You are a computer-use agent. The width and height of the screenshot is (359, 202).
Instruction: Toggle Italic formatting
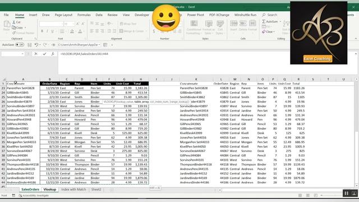click(47, 31)
